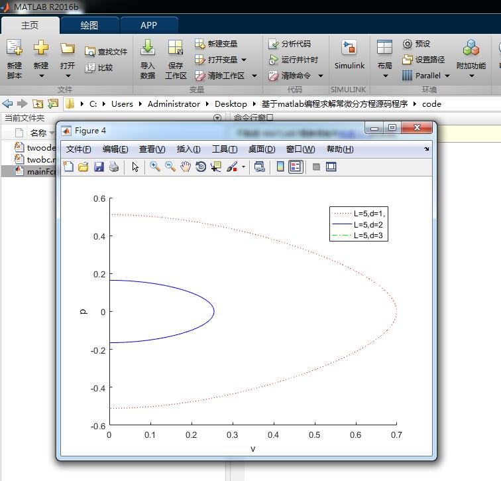501x481 pixels.
Task: Switch to the APP tab
Action: [x=148, y=25]
